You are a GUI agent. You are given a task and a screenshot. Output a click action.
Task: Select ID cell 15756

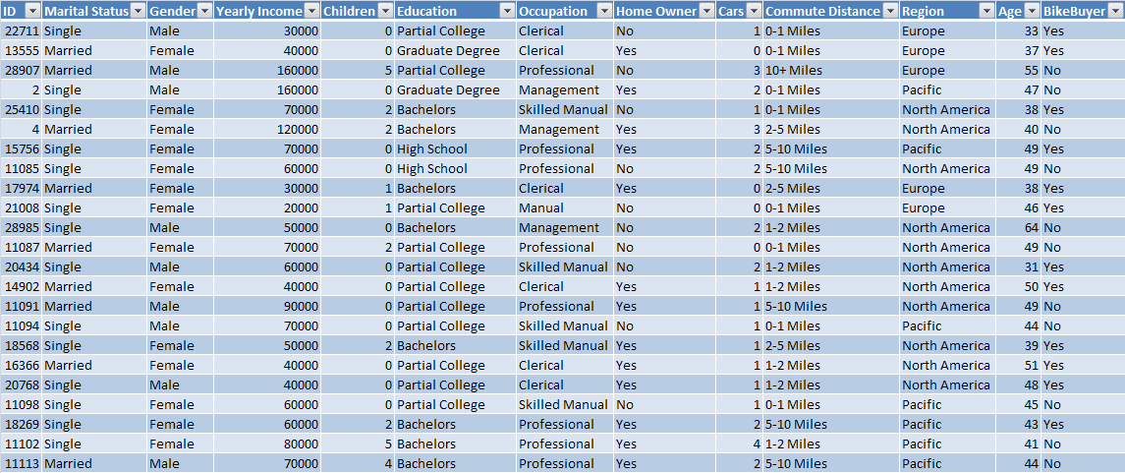[x=21, y=149]
